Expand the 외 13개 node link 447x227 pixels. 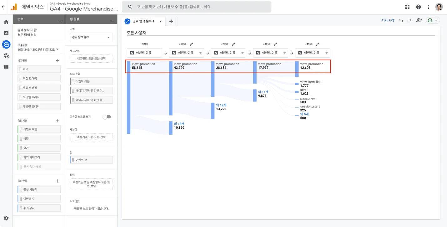tap(179, 124)
